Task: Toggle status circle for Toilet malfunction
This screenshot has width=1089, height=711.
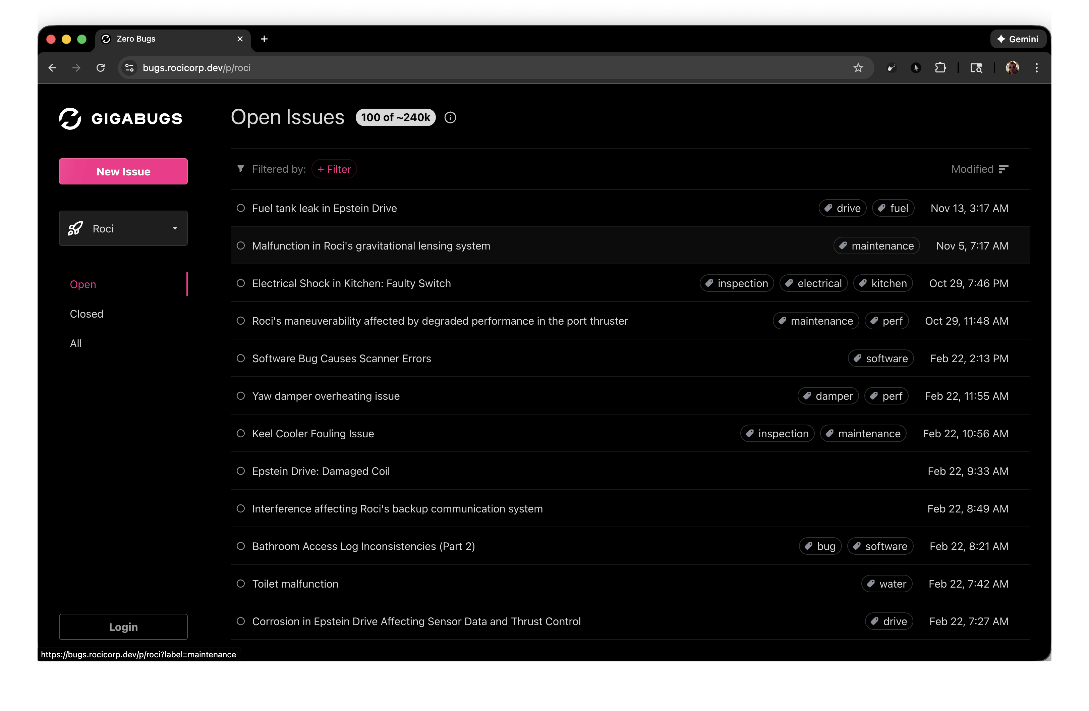Action: [x=241, y=584]
